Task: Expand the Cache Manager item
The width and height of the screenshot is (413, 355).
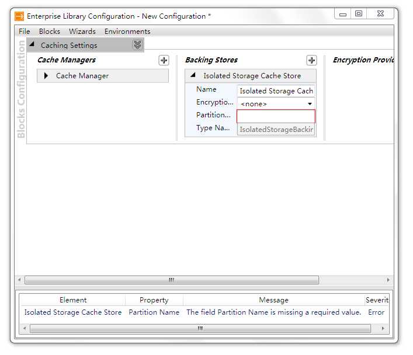Action: [x=46, y=76]
